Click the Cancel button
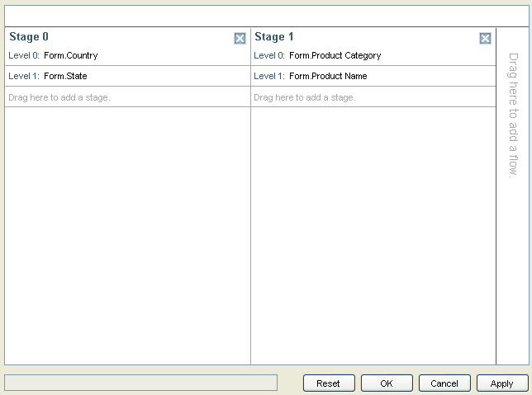532x395 pixels. pos(444,383)
